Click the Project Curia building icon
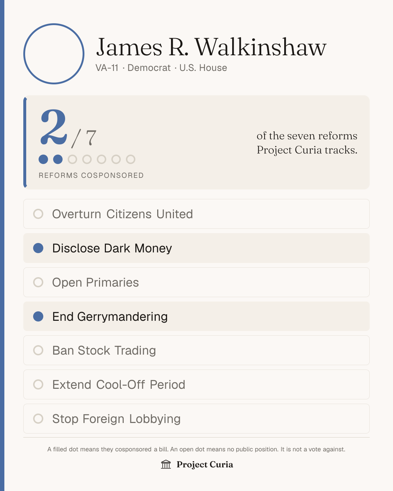The image size is (393, 491). click(x=166, y=464)
